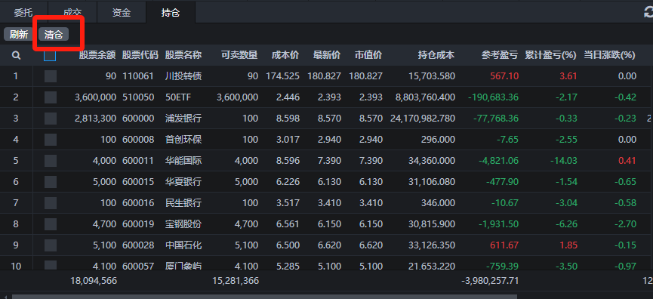Enable the checkbox for 民生银行
The height and width of the screenshot is (299, 653).
(51, 203)
